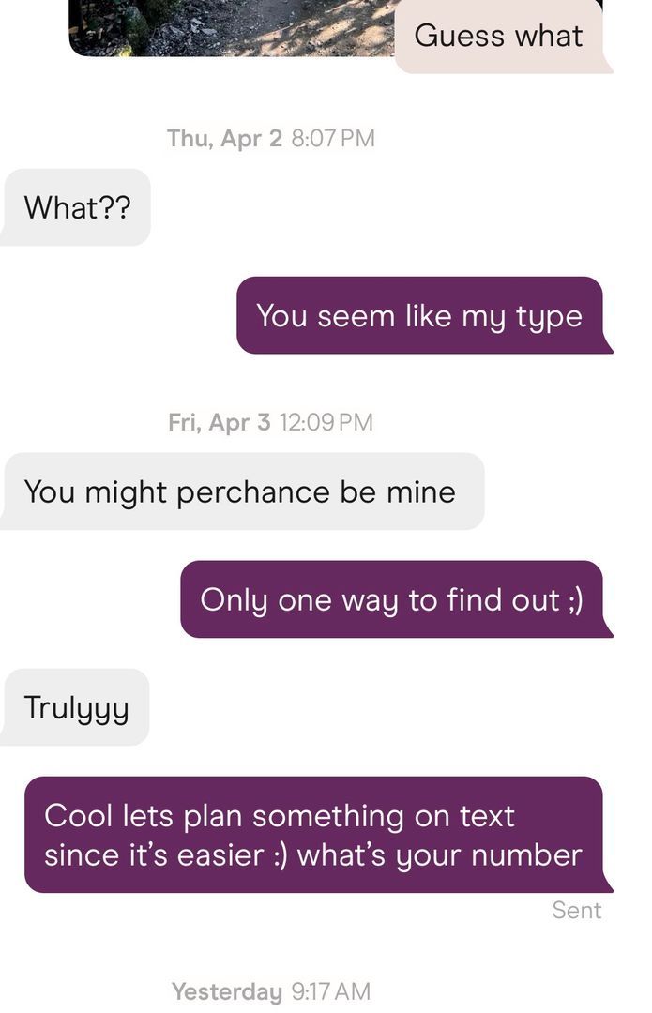Select the "What??" message bubble

tap(77, 207)
